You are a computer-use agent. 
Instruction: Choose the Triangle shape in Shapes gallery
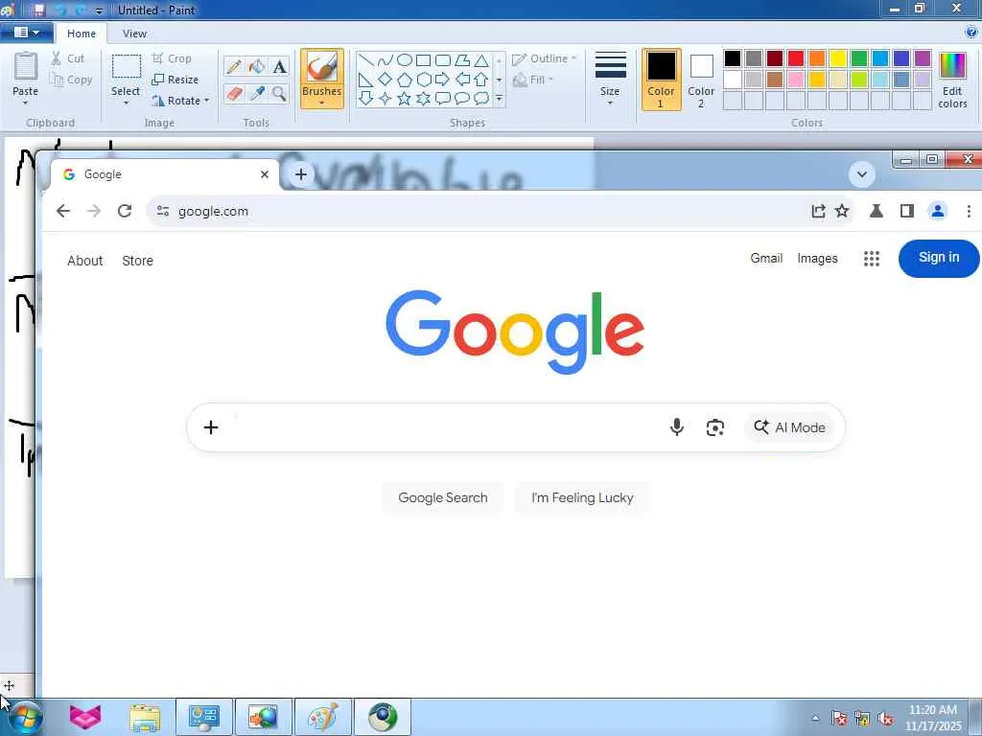pos(481,60)
